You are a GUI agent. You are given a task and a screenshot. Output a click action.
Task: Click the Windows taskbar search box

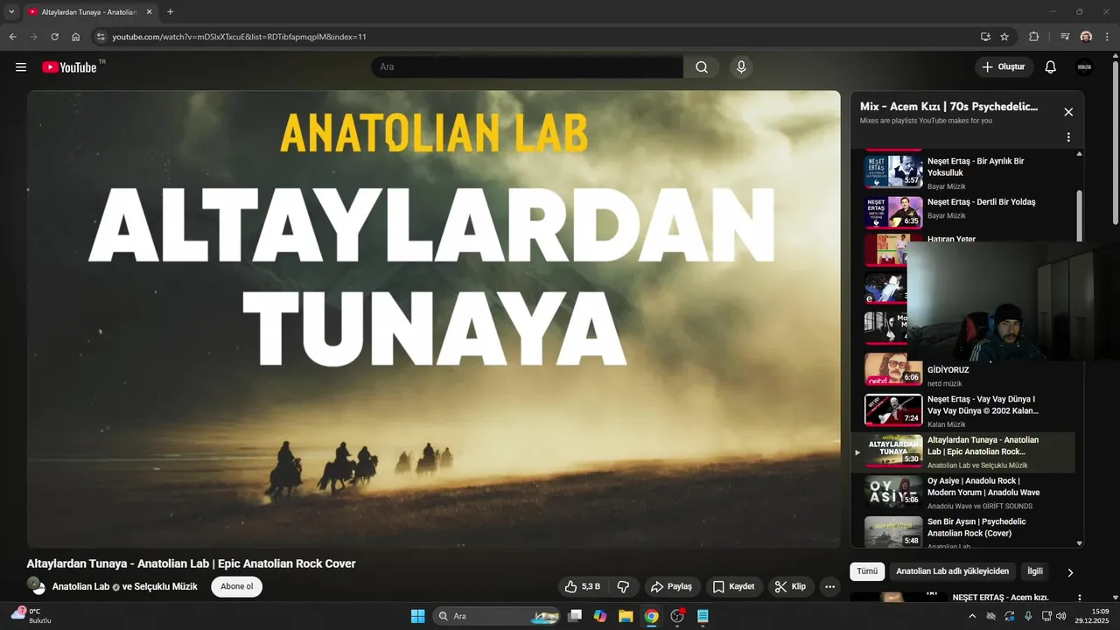point(496,616)
